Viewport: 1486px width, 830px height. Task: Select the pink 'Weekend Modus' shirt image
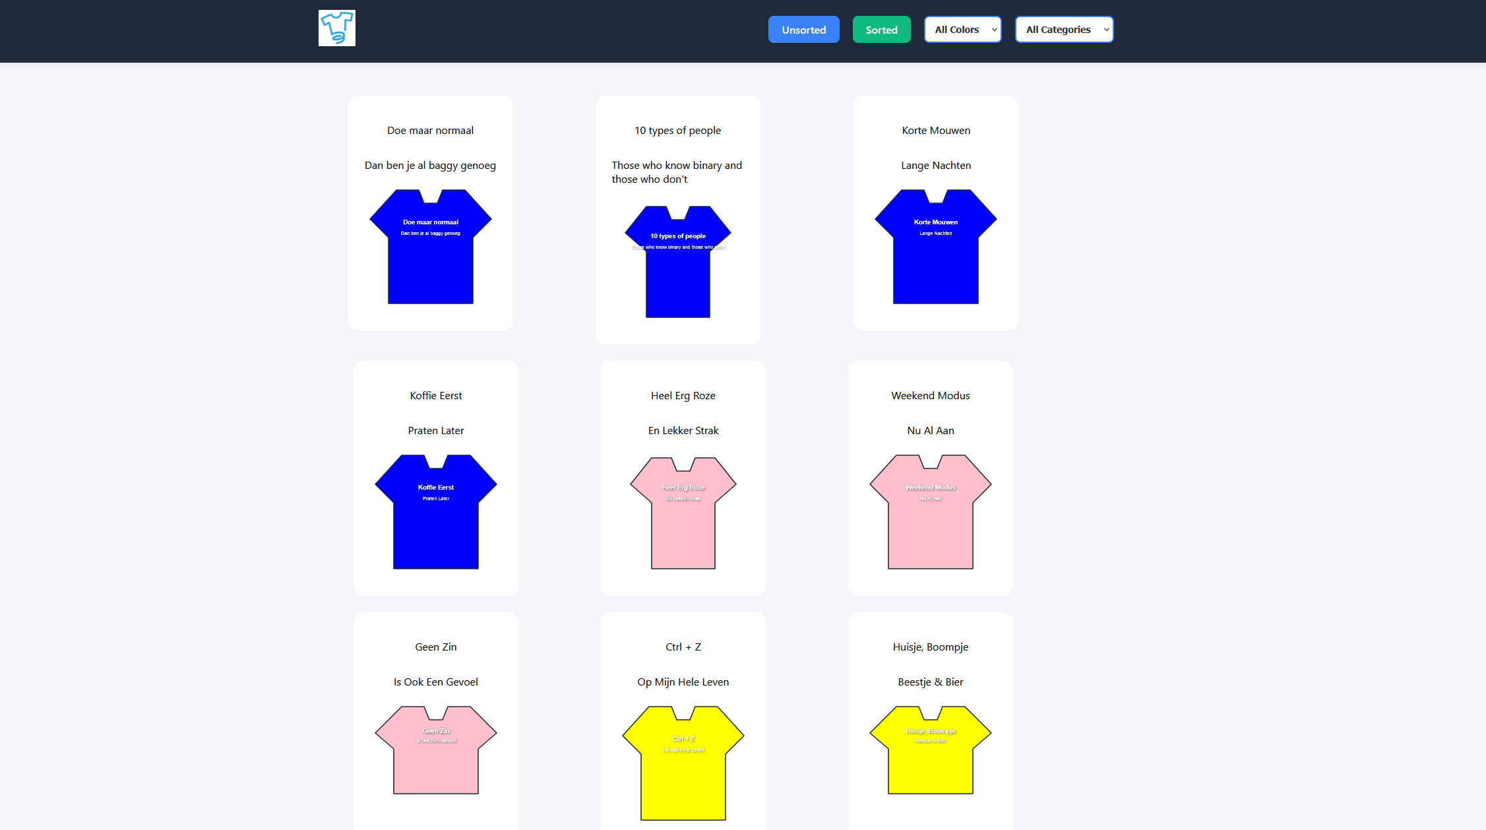tap(930, 512)
